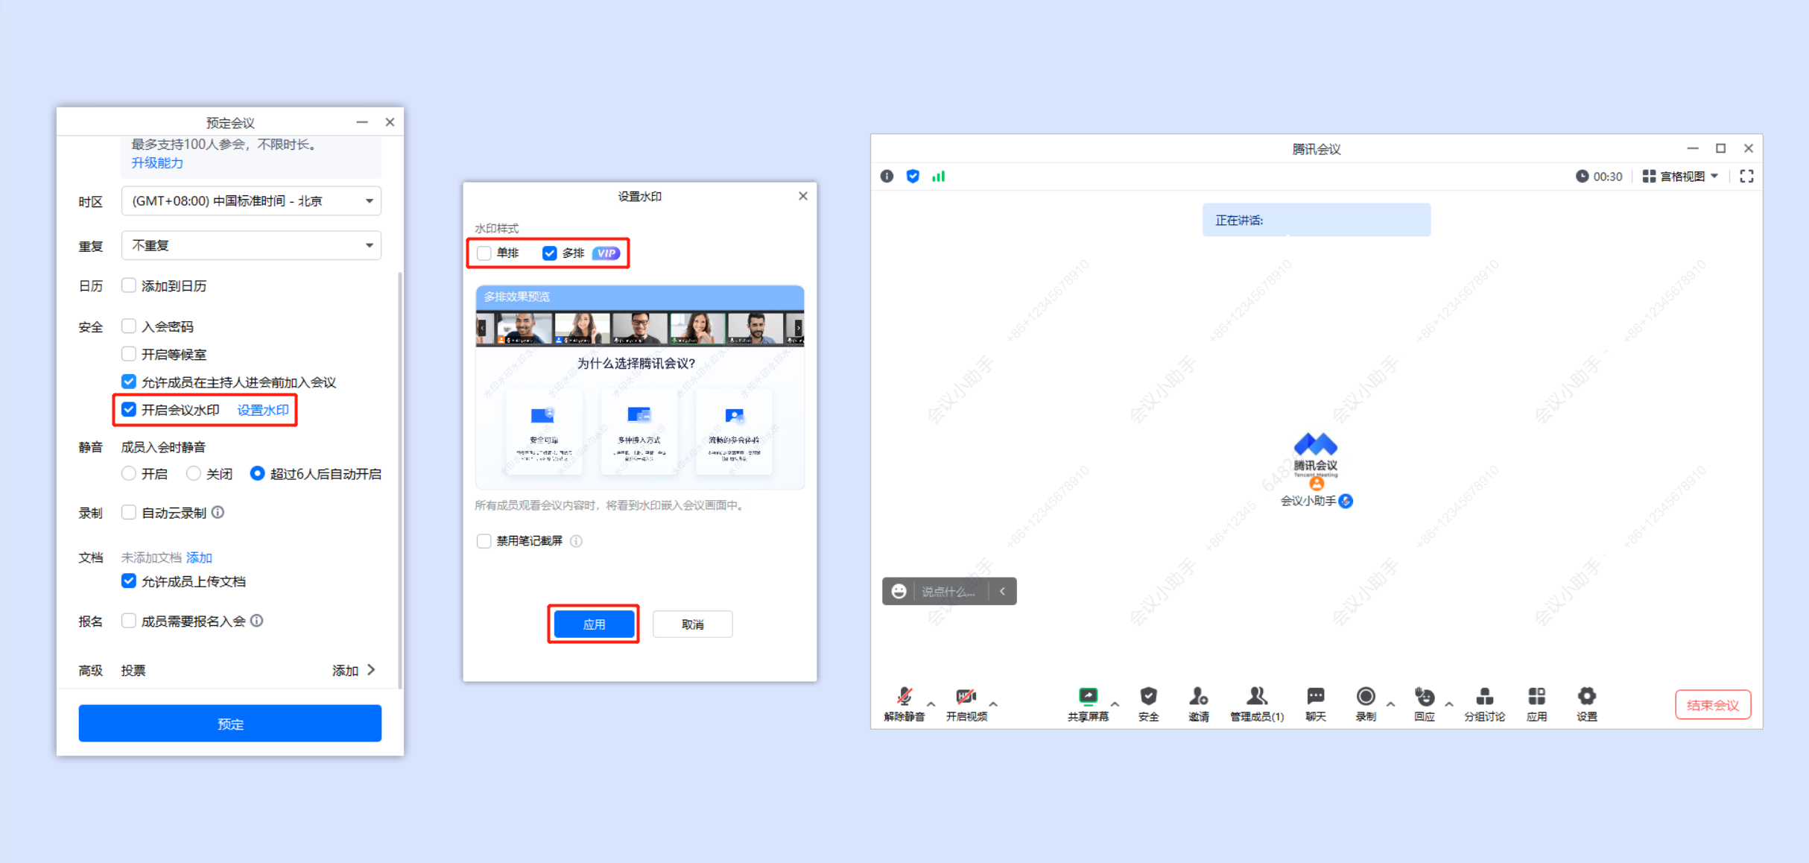Click the green network signal icon
The image size is (1809, 863).
pyautogui.click(x=938, y=177)
